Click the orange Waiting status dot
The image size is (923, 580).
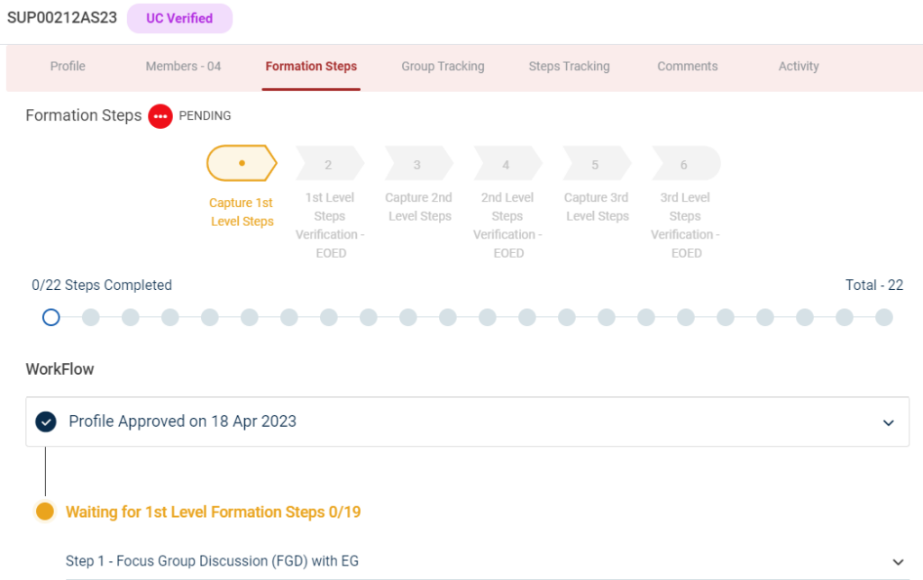point(45,512)
